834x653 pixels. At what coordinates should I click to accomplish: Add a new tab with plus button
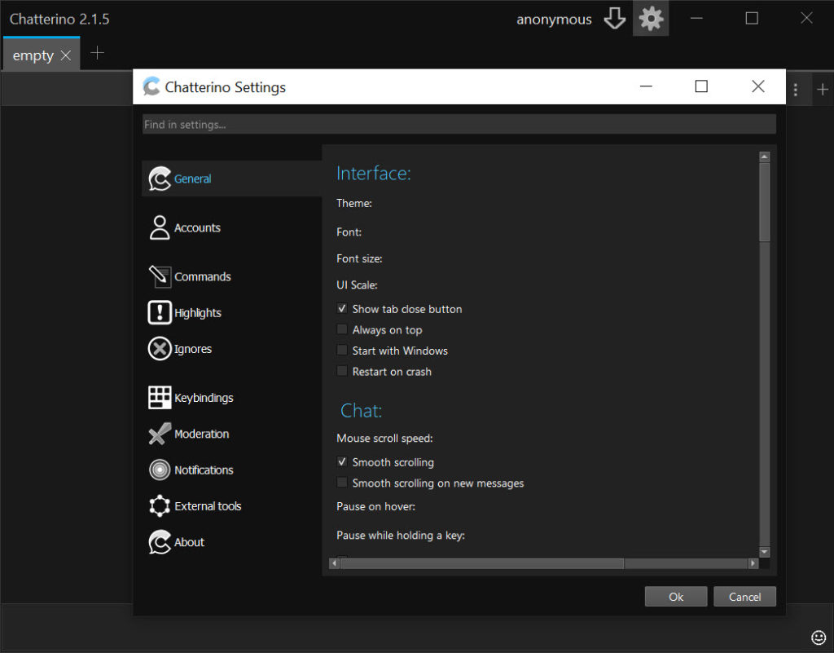click(98, 53)
